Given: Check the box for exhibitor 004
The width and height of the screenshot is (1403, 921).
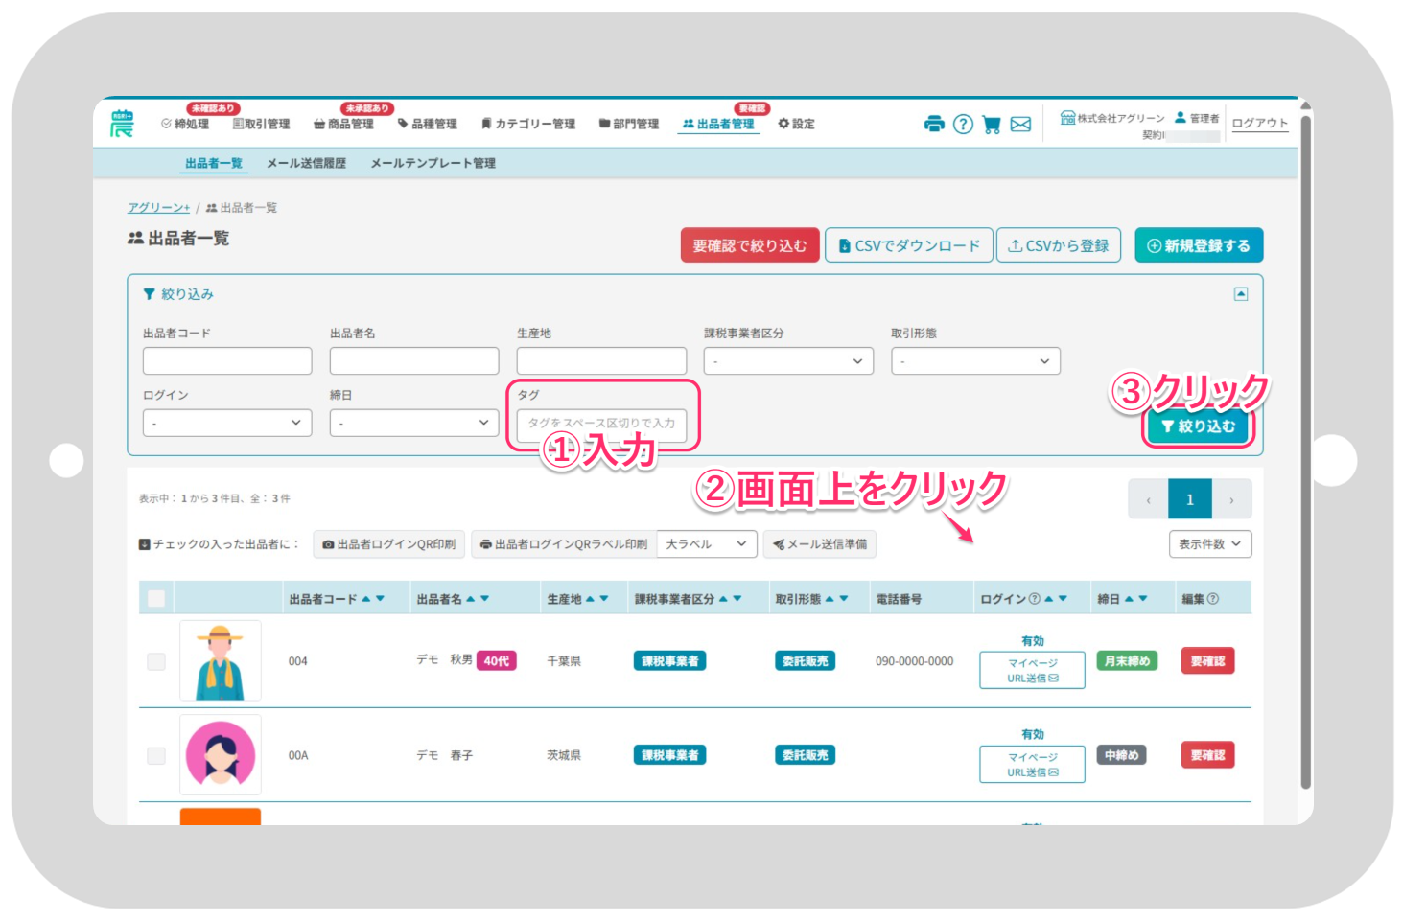Looking at the screenshot, I should [156, 661].
